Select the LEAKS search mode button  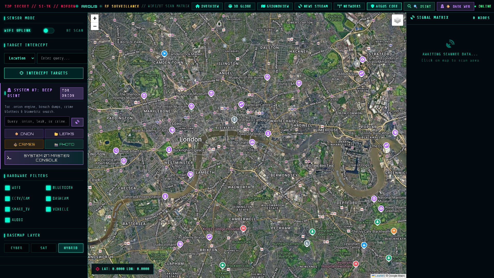64,134
